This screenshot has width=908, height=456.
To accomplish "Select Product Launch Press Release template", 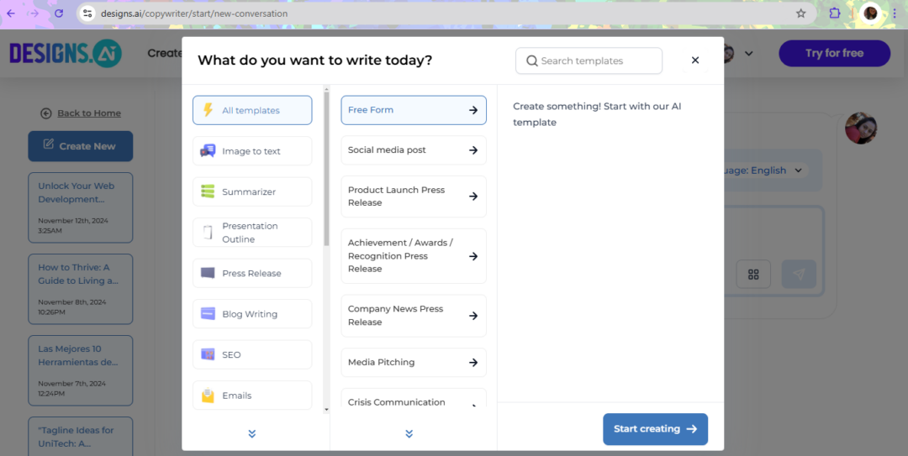I will coord(413,197).
